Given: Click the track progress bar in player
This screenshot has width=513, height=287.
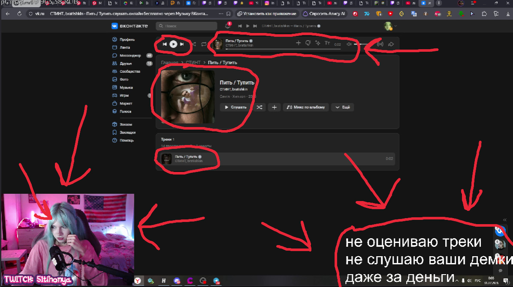Looking at the screenshot, I should click(283, 49).
